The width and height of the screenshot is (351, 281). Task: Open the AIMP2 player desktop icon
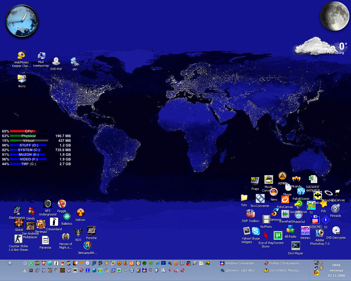[x=282, y=176]
